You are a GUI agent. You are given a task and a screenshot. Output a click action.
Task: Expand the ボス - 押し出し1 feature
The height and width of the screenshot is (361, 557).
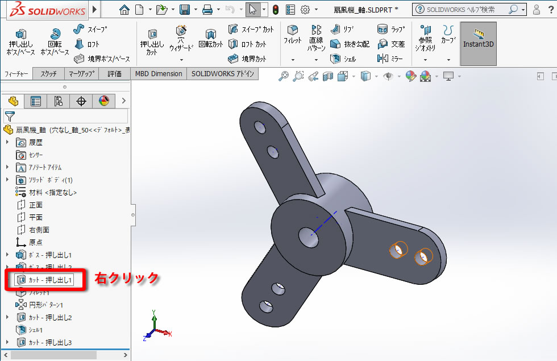(x=7, y=255)
